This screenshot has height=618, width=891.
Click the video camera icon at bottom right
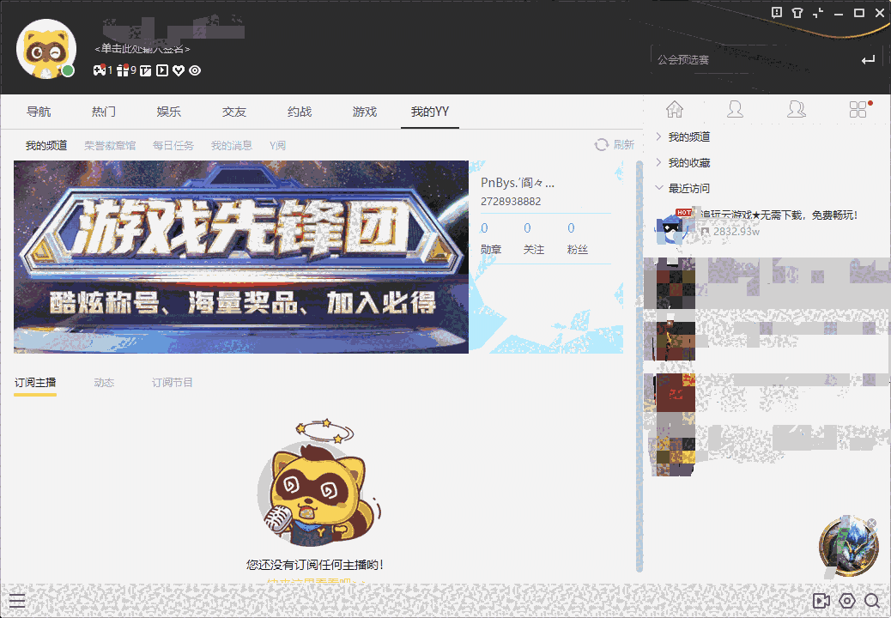[822, 601]
